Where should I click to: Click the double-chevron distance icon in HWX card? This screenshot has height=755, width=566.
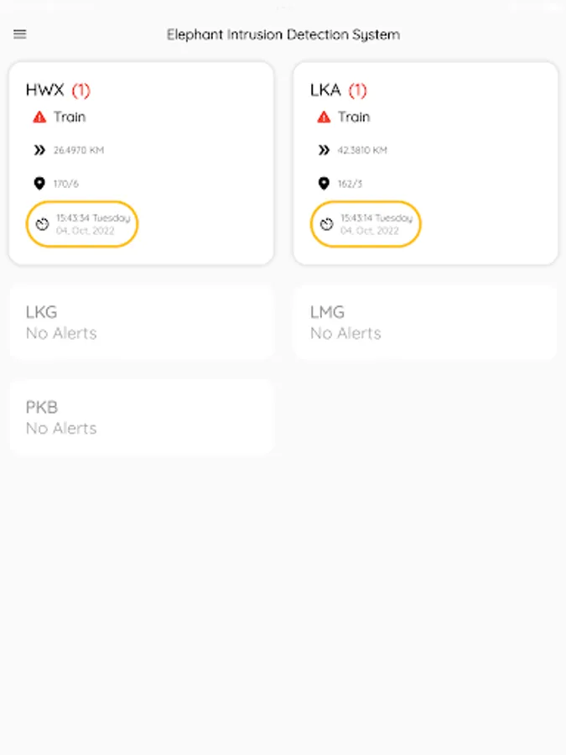tap(39, 150)
